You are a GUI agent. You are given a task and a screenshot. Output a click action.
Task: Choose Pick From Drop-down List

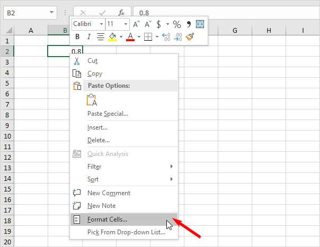[124, 232]
